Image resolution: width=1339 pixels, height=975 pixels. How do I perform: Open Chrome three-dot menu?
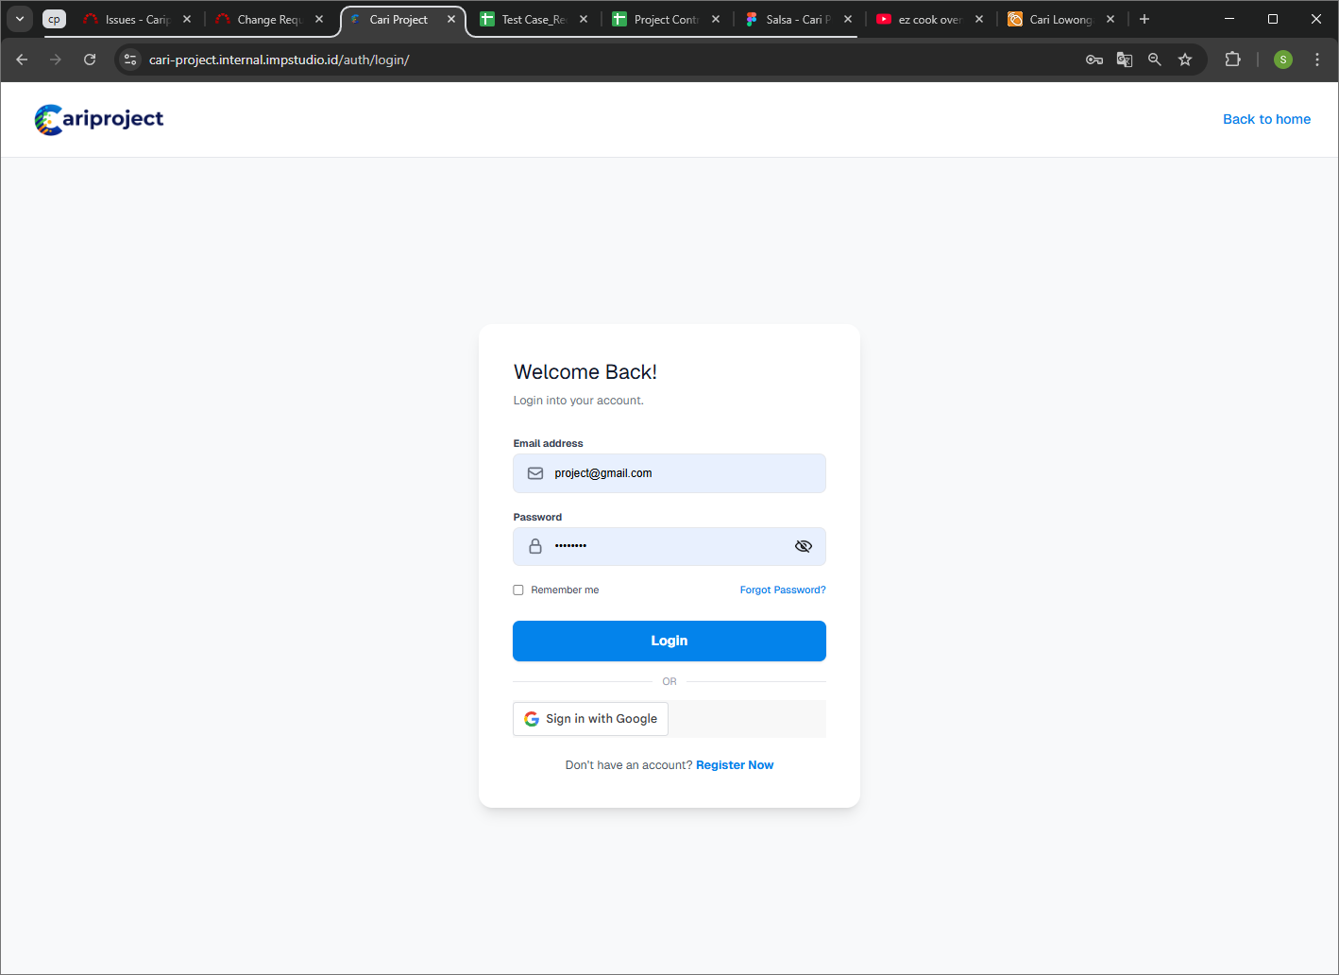(1317, 60)
